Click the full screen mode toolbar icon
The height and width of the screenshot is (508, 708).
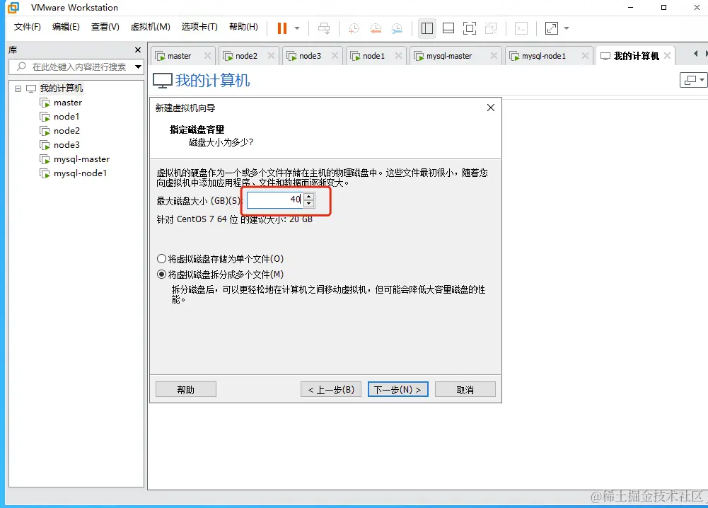[x=470, y=28]
